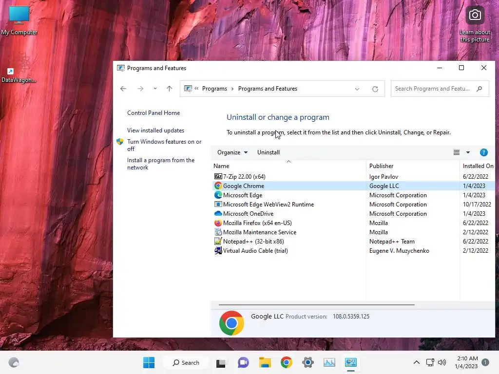This screenshot has width=499, height=374.
Task: Sort by the Name column header
Action: click(288, 166)
